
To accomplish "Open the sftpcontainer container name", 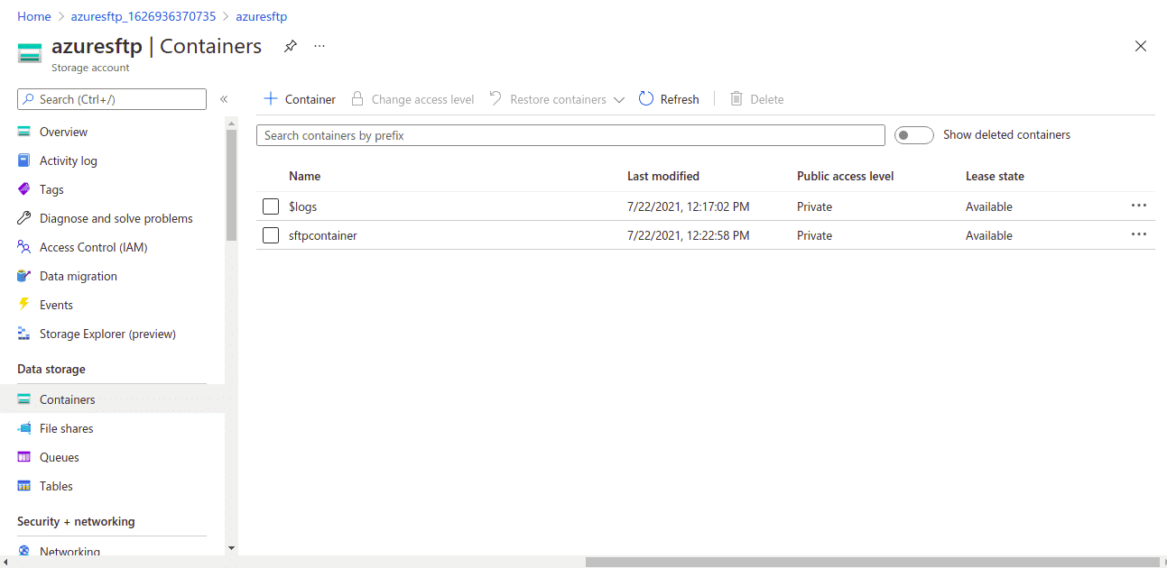I will click(x=323, y=235).
